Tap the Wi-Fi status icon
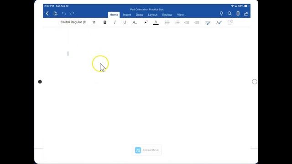The width and height of the screenshot is (292, 164). [232, 6]
